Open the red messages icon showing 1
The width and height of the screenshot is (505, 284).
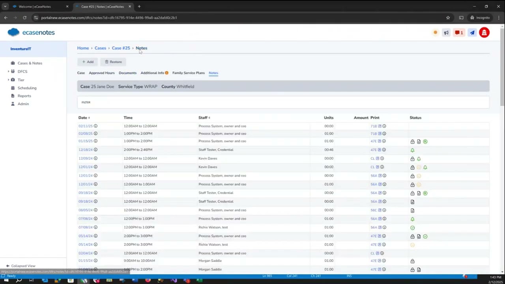(459, 33)
